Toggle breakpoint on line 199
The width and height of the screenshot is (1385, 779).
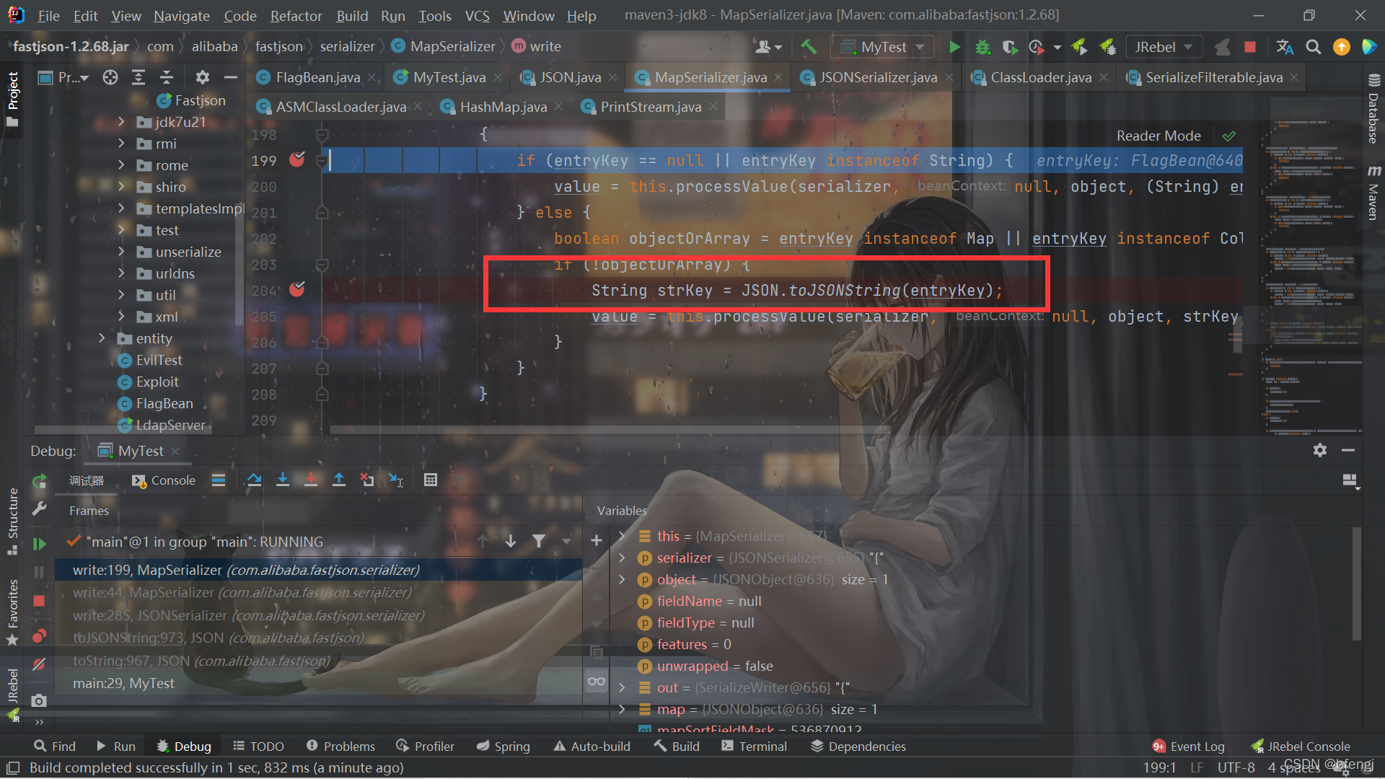tap(296, 160)
